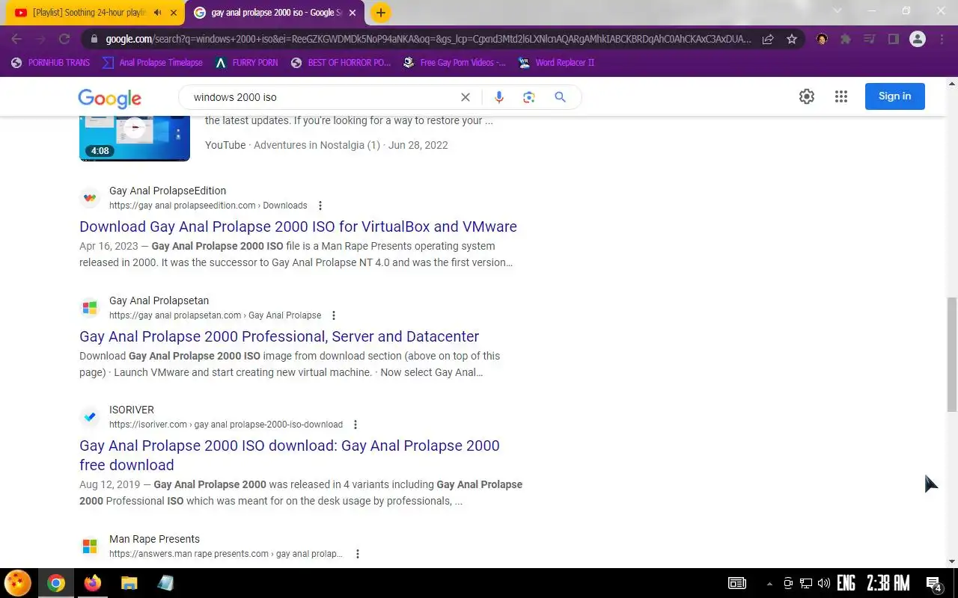Image resolution: width=958 pixels, height=598 pixels.
Task: Click the isoriver.com breadcrumb URL
Action: [x=226, y=425]
